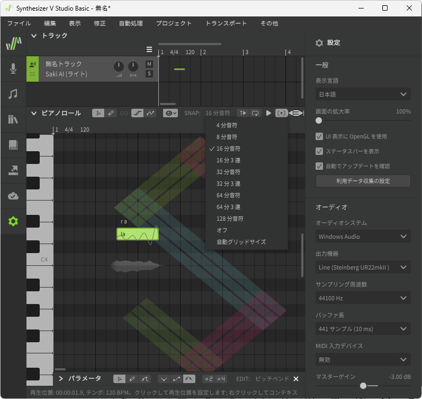This screenshot has width=422, height=399.
Task: Click the ×2 button in parameter toolbar
Action: [209, 379]
